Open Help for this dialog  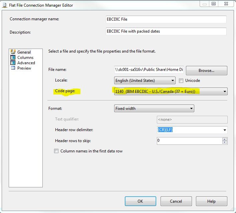click(211, 201)
